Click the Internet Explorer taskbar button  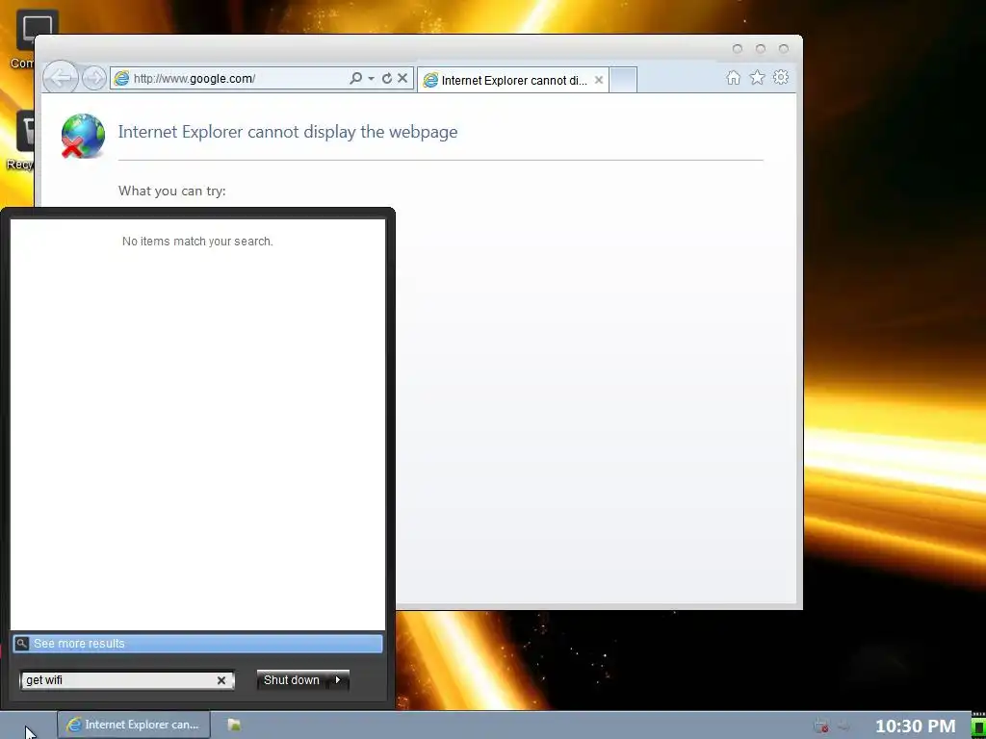point(133,725)
